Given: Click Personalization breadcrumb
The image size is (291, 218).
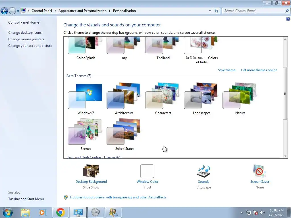Looking at the screenshot, I should point(124,11).
